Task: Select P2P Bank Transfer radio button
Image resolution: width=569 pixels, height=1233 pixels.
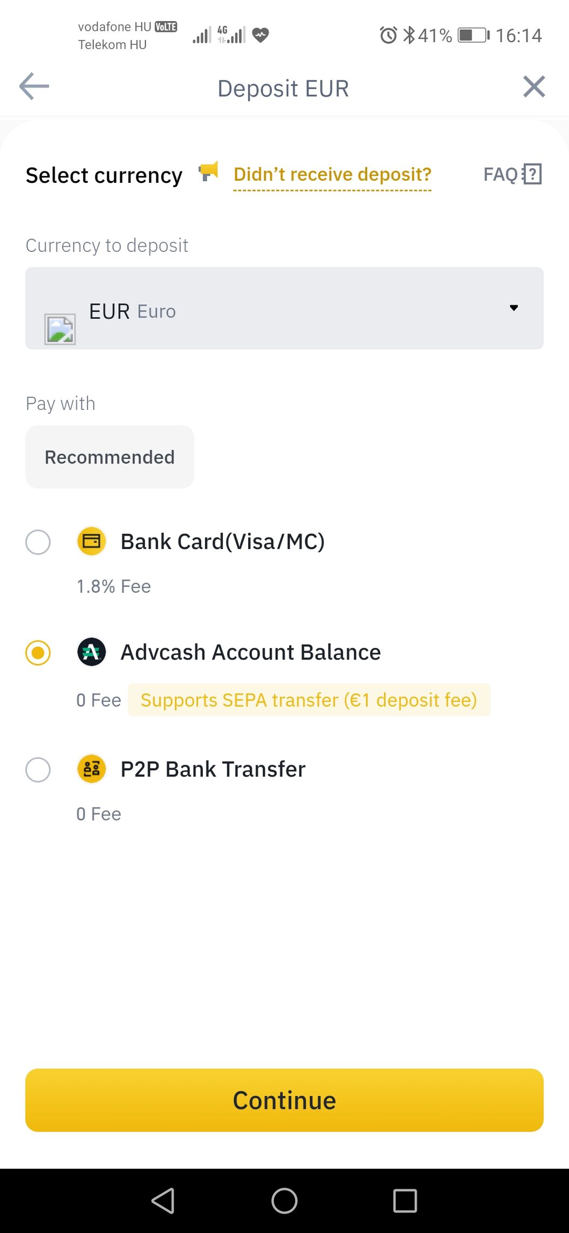Action: [38, 769]
